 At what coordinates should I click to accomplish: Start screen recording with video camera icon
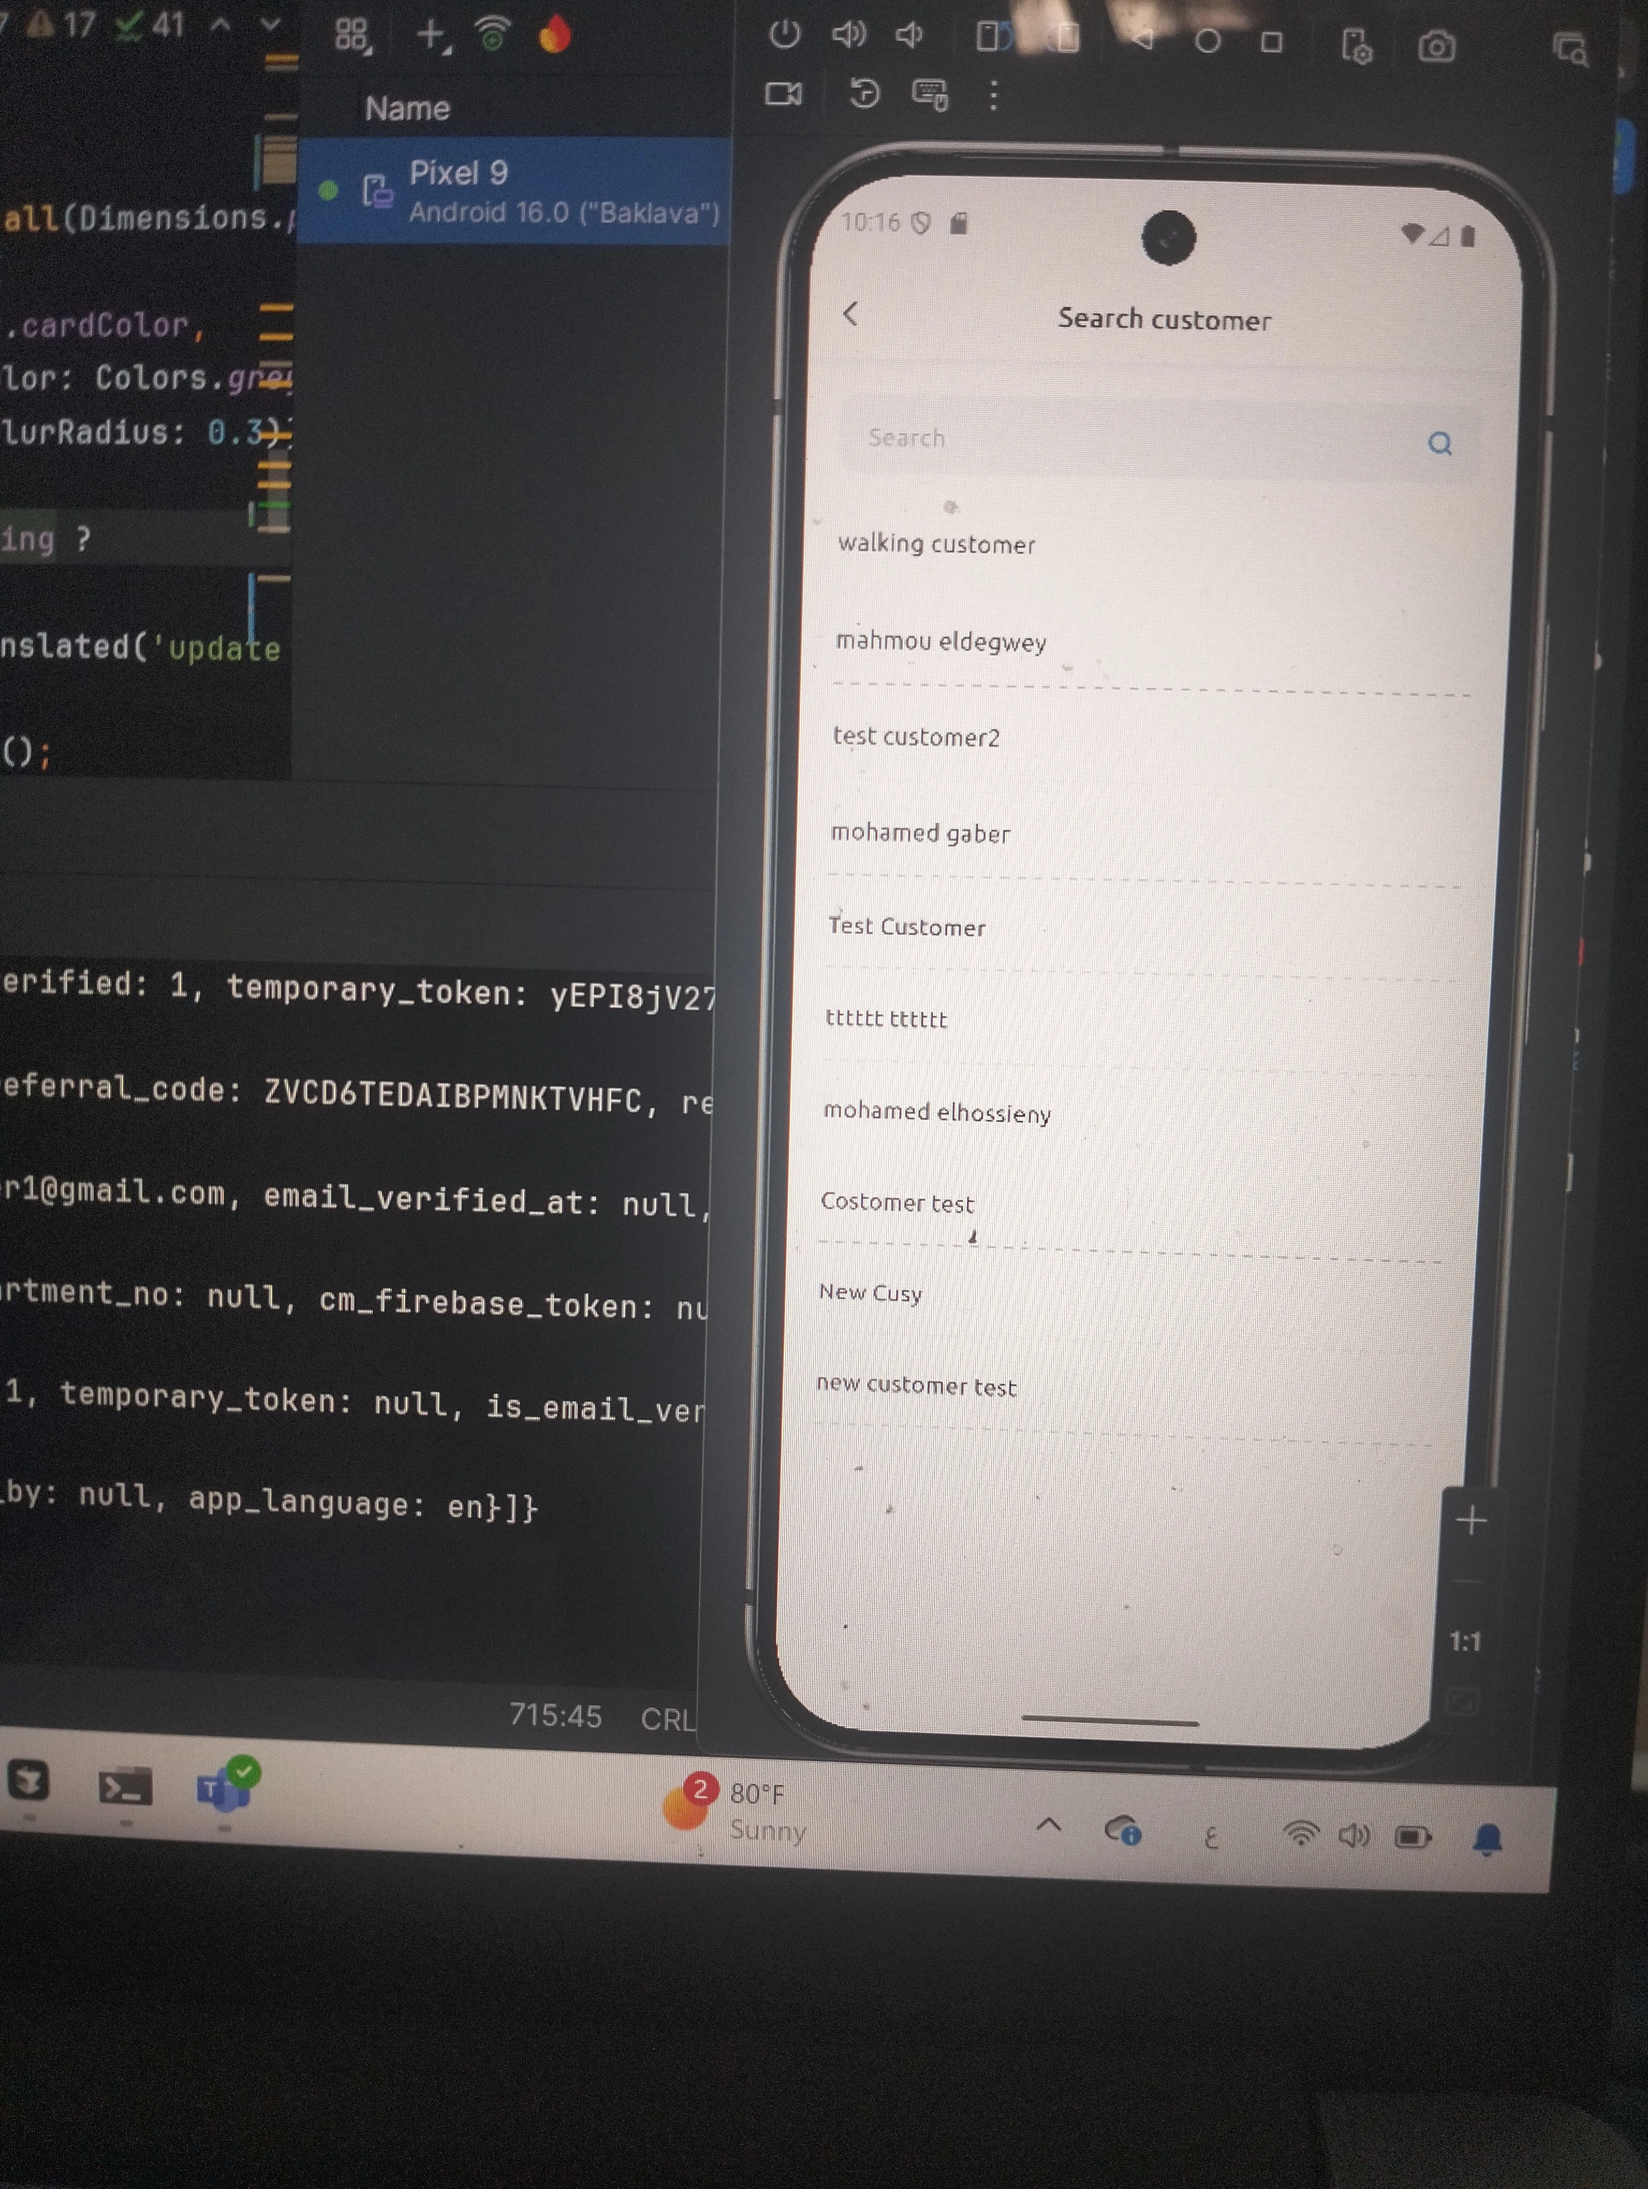(783, 94)
